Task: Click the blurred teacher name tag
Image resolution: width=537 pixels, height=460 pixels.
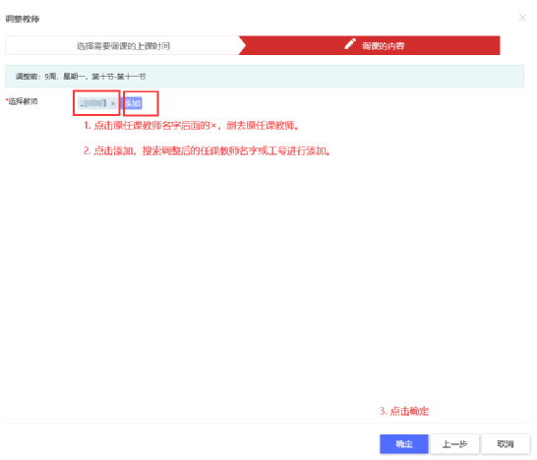Action: [x=92, y=103]
